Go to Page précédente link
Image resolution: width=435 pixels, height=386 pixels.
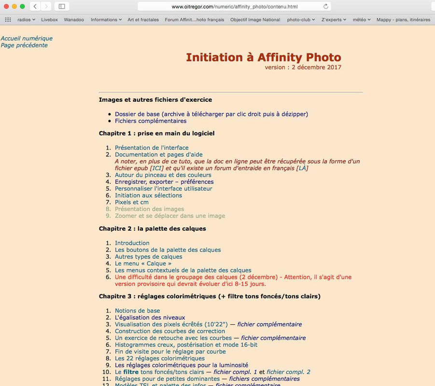click(x=24, y=45)
